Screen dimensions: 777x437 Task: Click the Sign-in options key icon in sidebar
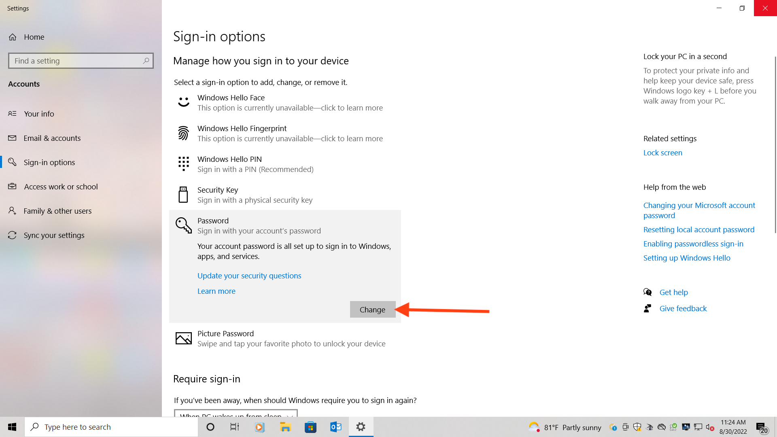(x=13, y=162)
